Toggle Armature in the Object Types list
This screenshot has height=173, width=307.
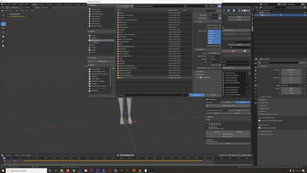214,38
